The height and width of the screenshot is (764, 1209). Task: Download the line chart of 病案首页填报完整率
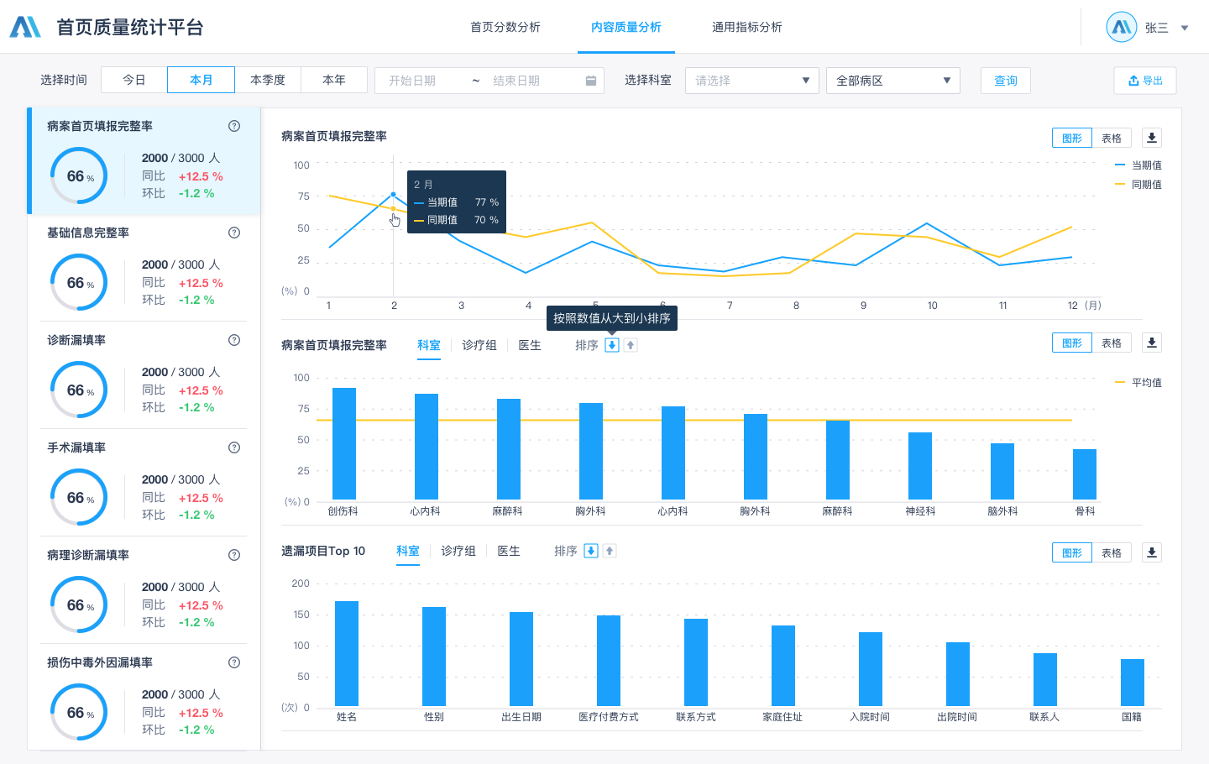click(1152, 138)
